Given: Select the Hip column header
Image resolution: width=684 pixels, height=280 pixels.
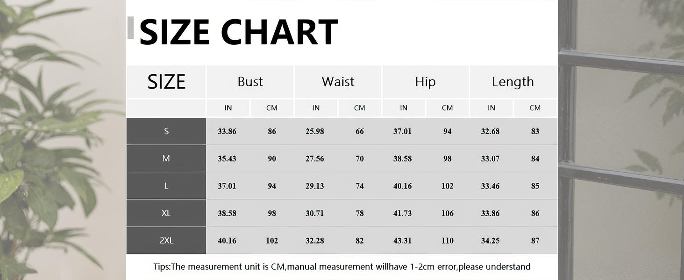Looking at the screenshot, I should click(425, 82).
